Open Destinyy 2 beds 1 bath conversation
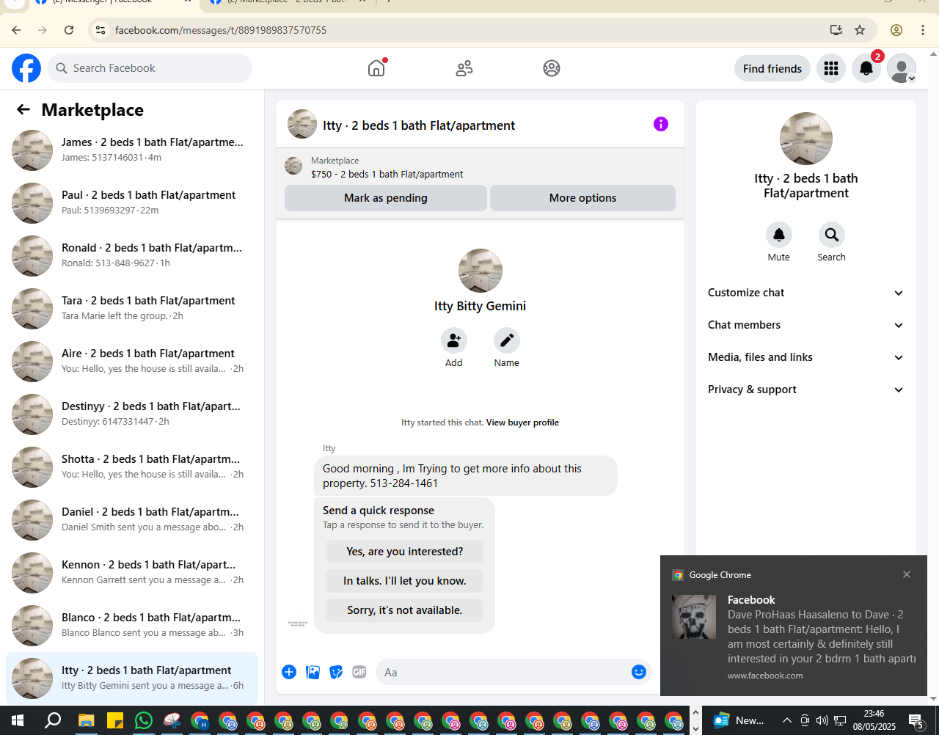Screen dimensions: 939x735 click(132, 414)
